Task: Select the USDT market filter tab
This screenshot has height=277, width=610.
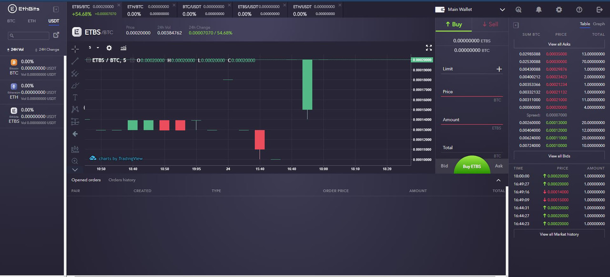Action: (54, 21)
